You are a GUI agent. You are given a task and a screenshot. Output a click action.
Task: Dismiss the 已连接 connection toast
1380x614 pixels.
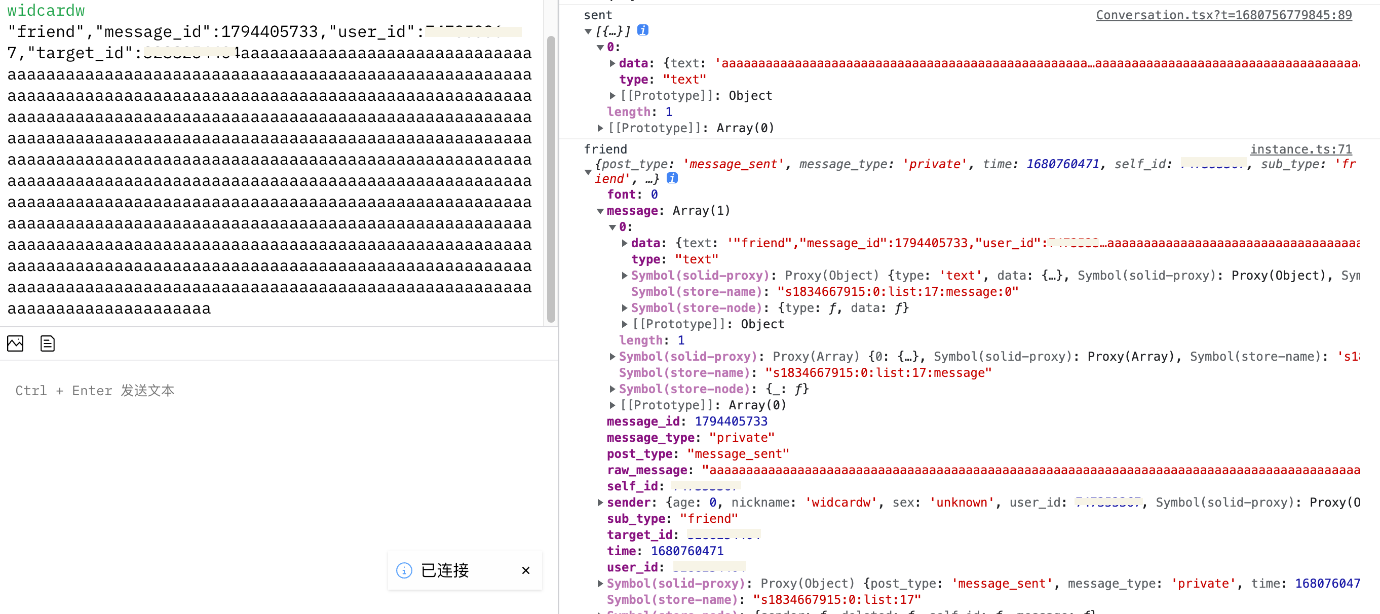pyautogui.click(x=525, y=570)
